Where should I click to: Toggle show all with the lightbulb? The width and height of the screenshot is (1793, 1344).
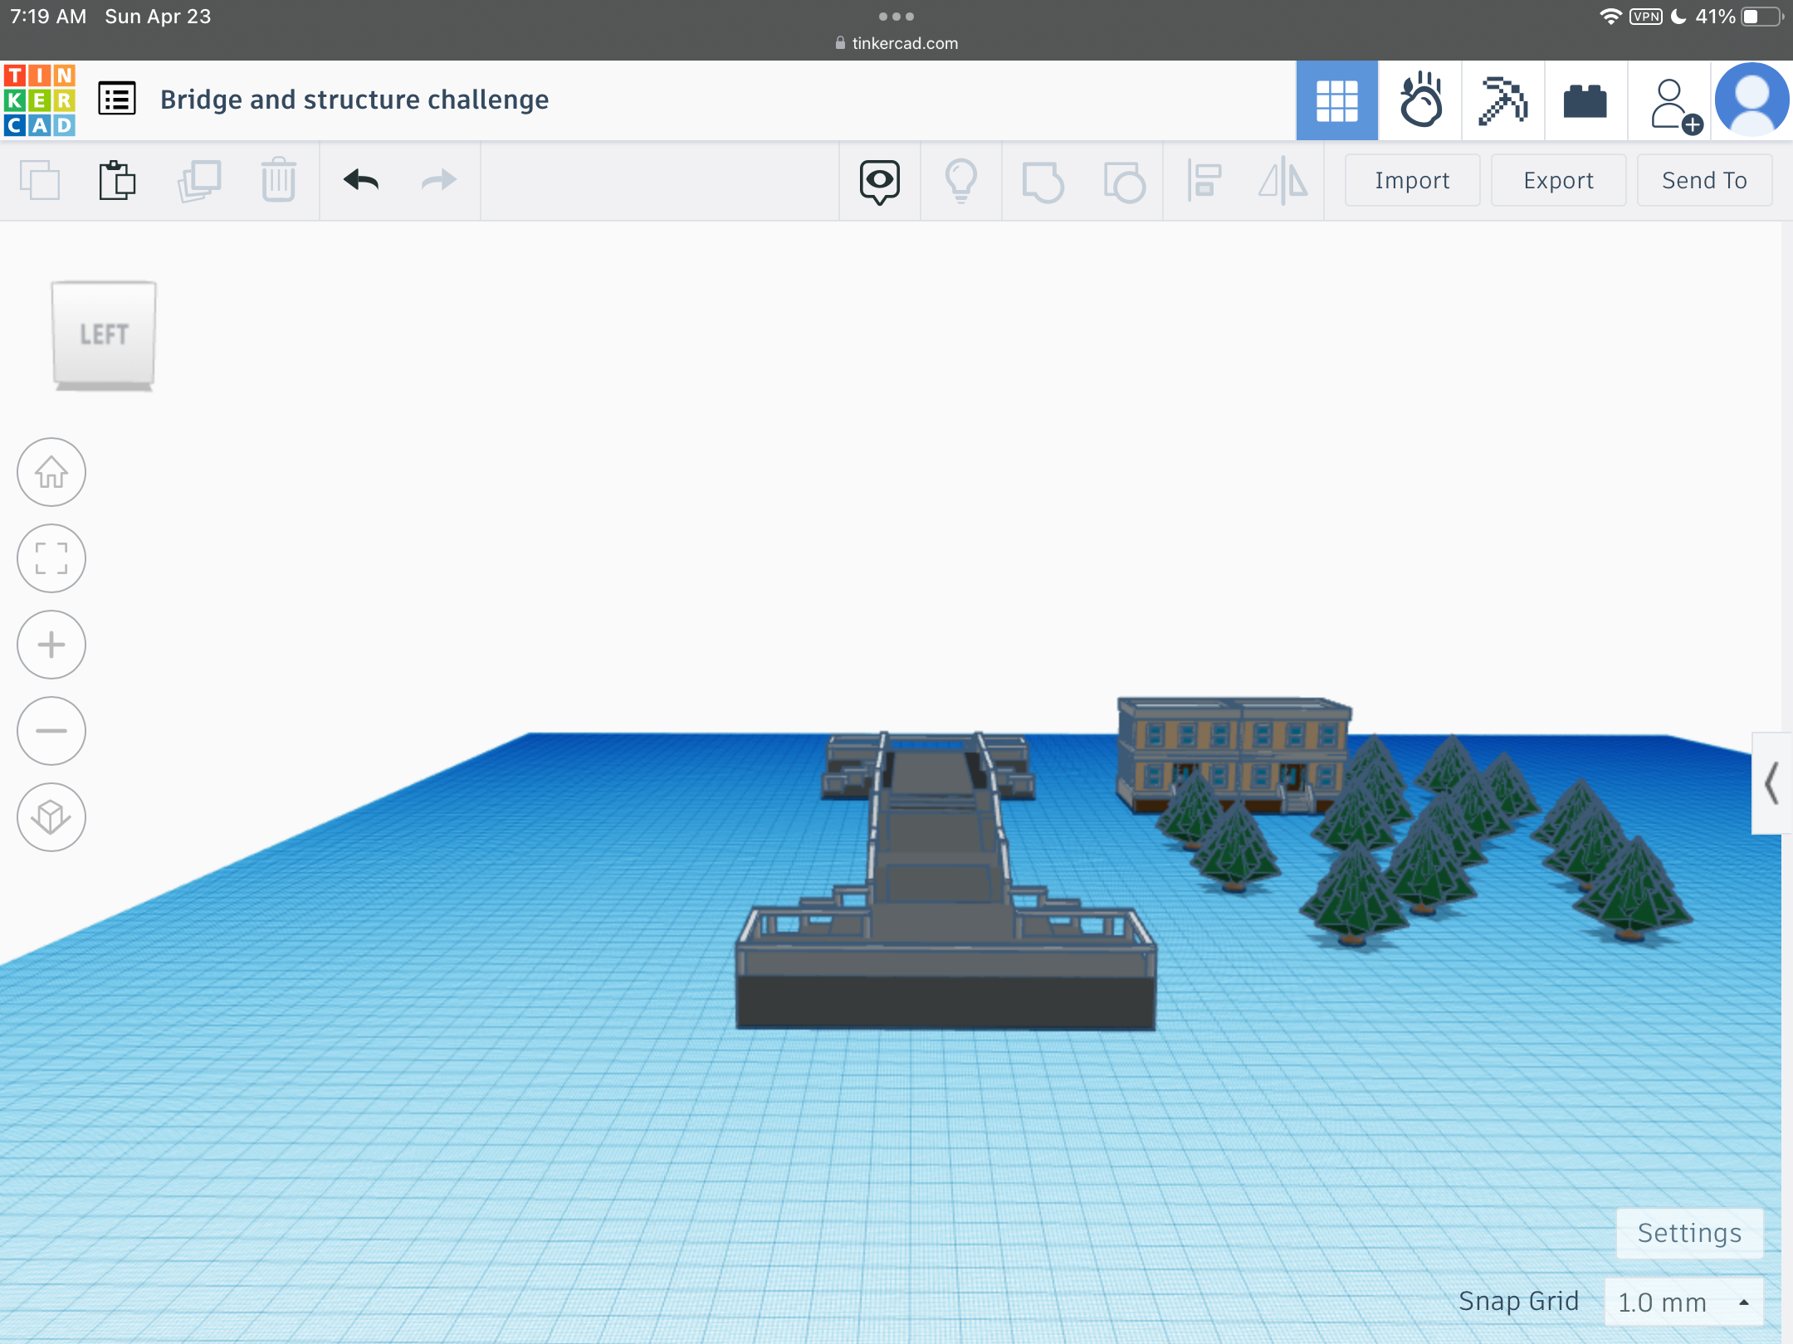tap(960, 181)
